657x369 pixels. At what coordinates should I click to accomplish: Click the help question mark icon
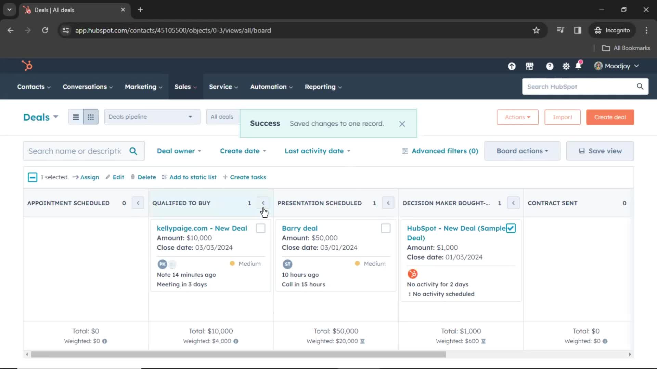549,66
